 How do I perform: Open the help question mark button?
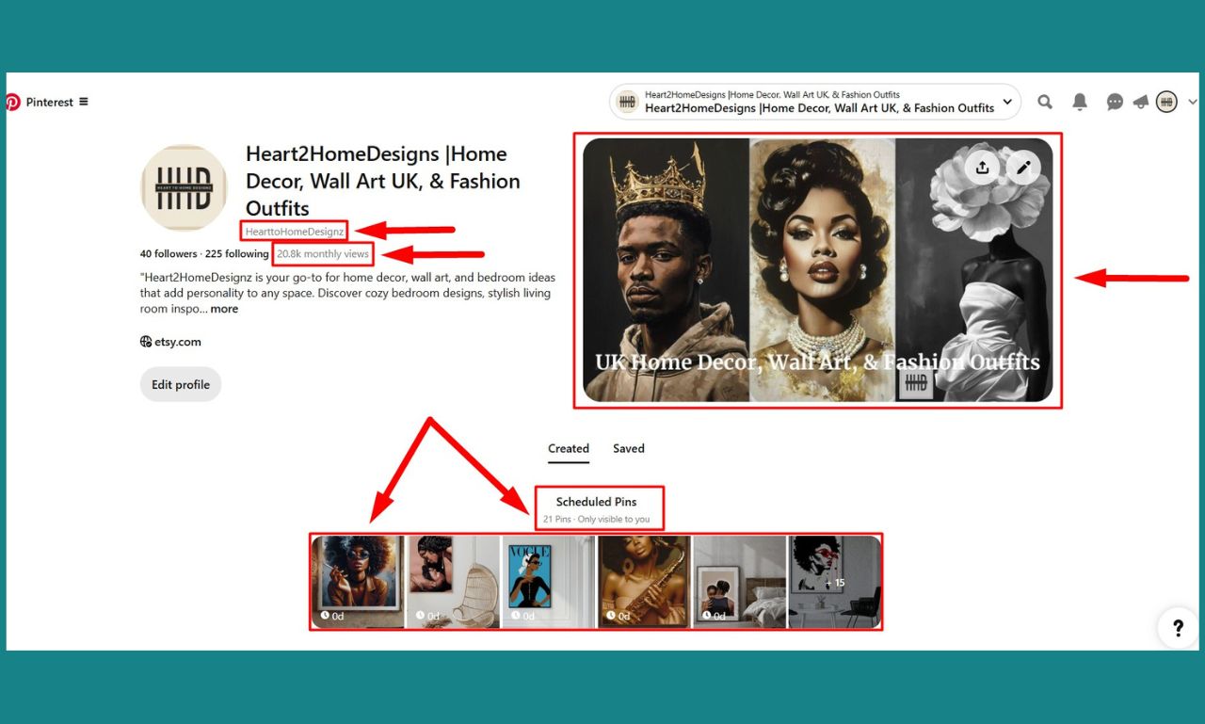pyautogui.click(x=1178, y=627)
